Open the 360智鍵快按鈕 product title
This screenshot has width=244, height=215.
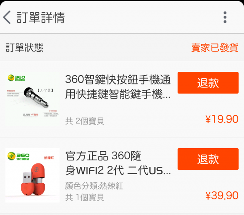[x=118, y=87]
